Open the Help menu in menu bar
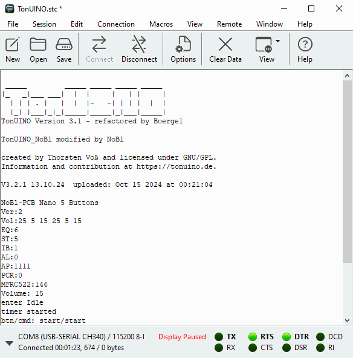353x358 pixels. coord(305,24)
